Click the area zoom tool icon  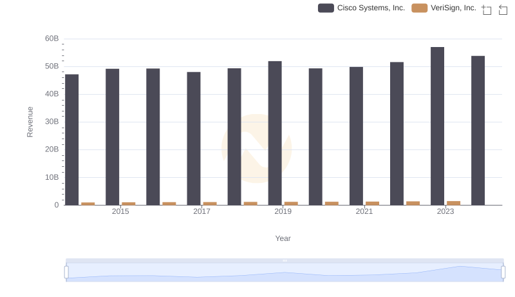[x=487, y=10]
